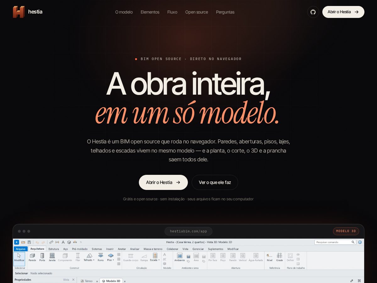
Task: Open the blue R application menu button
Action: coord(16,242)
